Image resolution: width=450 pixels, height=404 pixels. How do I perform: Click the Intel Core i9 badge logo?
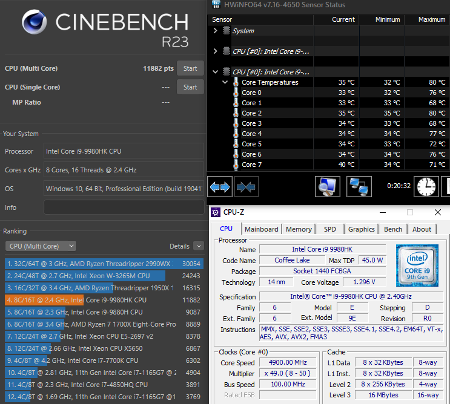(x=417, y=266)
